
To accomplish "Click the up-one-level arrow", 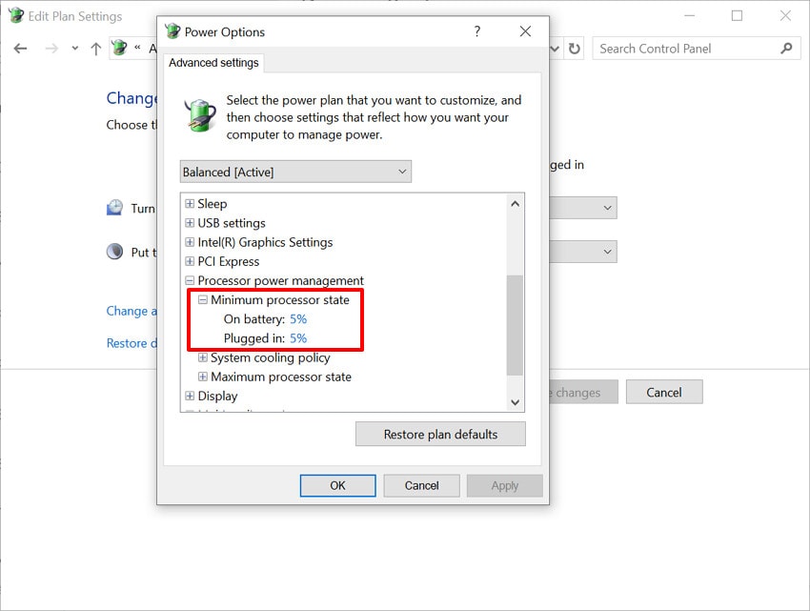I will [x=95, y=49].
